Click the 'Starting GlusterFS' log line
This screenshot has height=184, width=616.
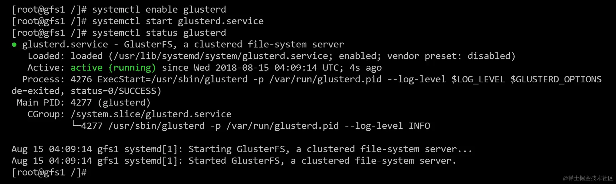tap(242, 149)
